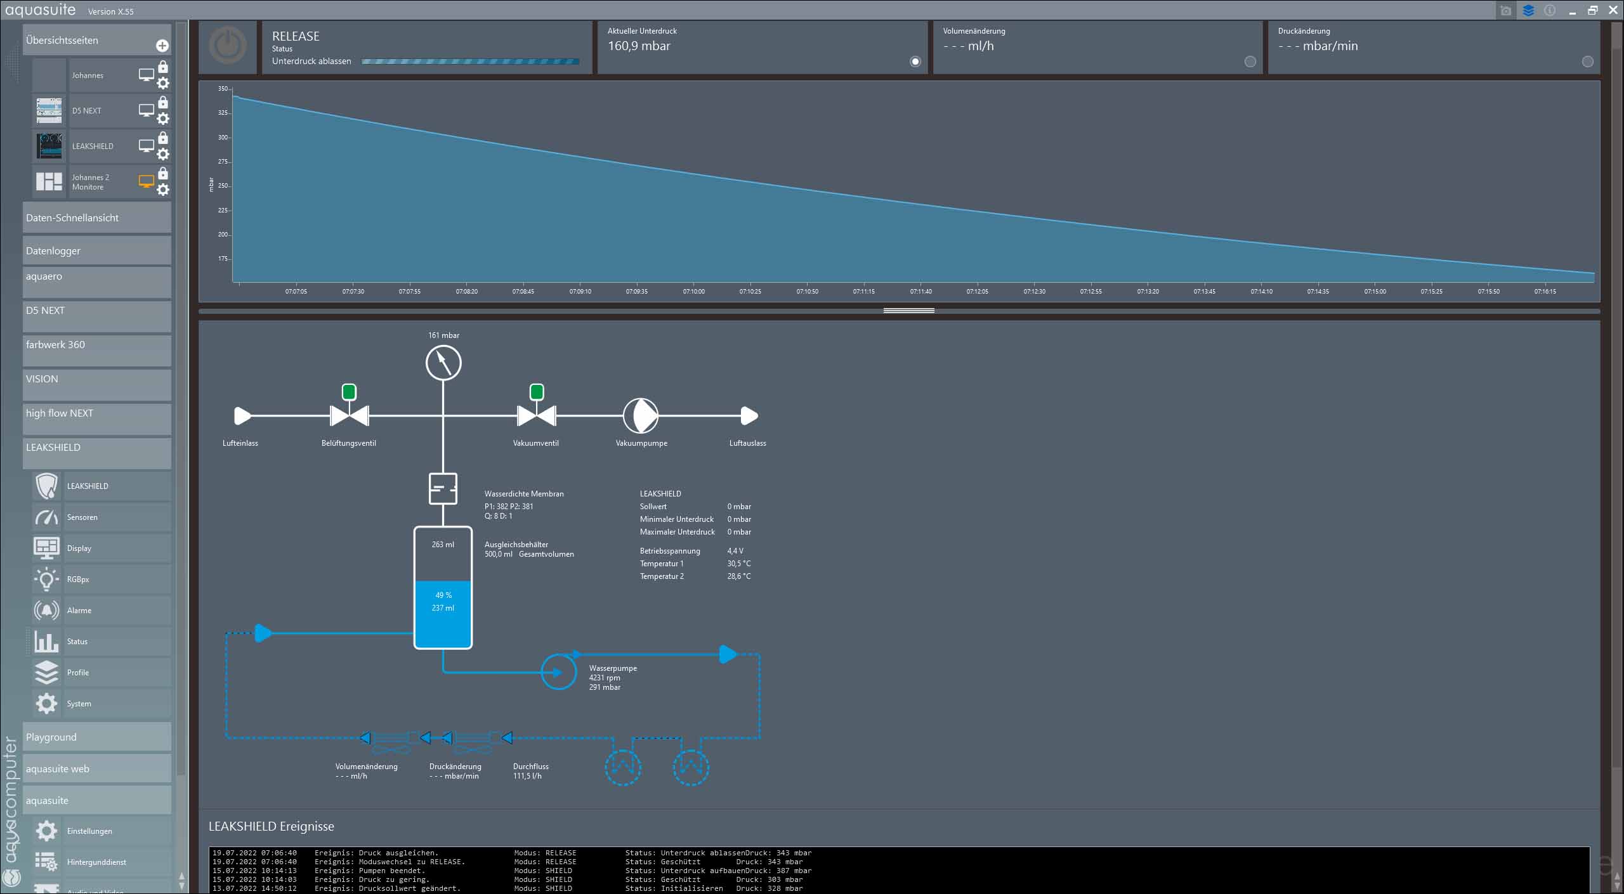Click the monitor icon for Johannes page
The height and width of the screenshot is (894, 1624).
coord(147,75)
